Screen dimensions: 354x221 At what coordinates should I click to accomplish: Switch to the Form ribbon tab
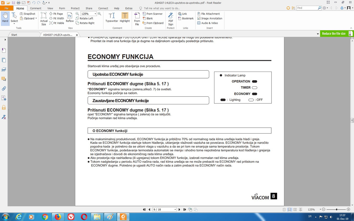point(62,8)
